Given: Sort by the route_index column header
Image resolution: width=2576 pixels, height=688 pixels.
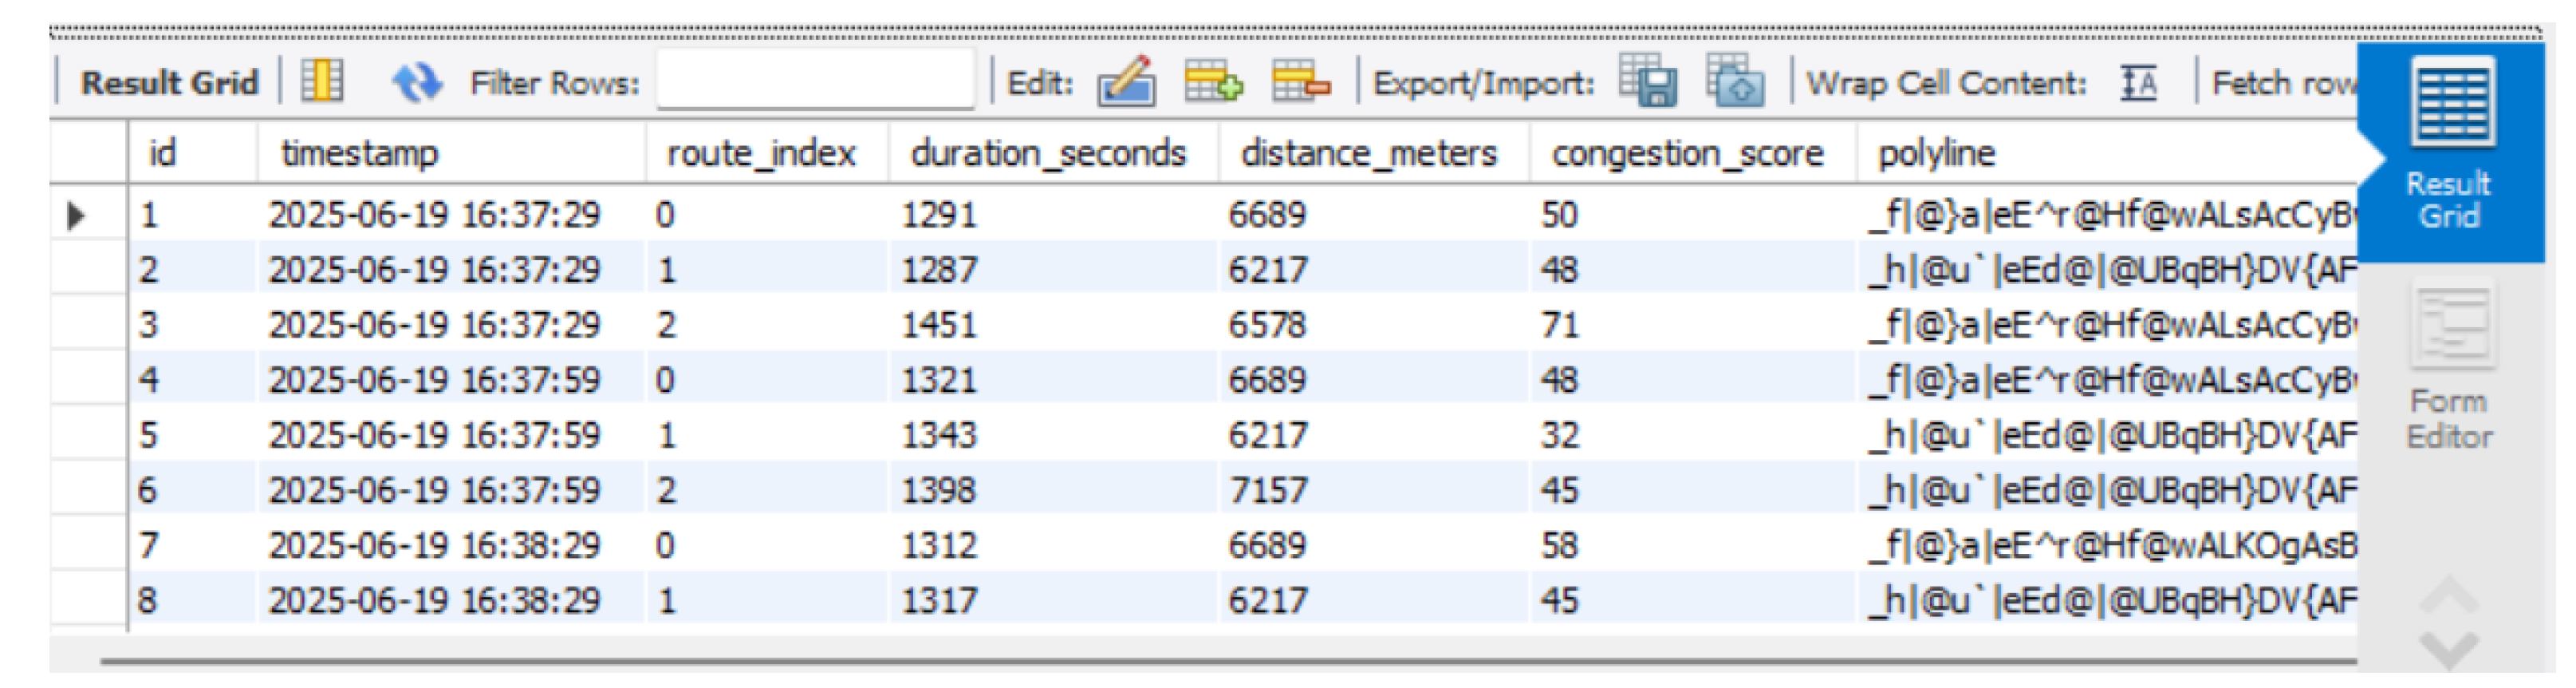Looking at the screenshot, I should click(767, 153).
